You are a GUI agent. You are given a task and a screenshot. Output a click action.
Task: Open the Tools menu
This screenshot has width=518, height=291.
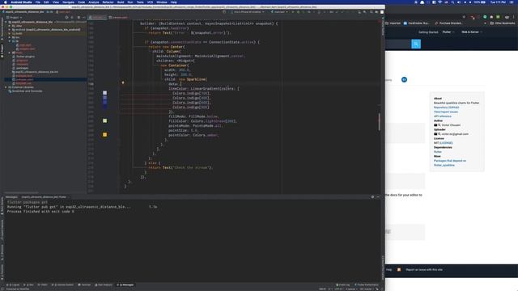(x=140, y=2)
